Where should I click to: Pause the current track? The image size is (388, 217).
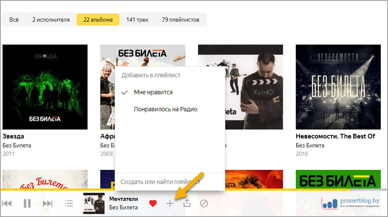[x=27, y=203]
